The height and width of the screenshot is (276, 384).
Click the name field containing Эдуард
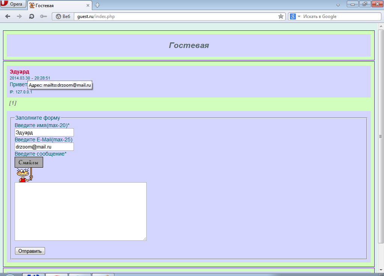coord(44,132)
